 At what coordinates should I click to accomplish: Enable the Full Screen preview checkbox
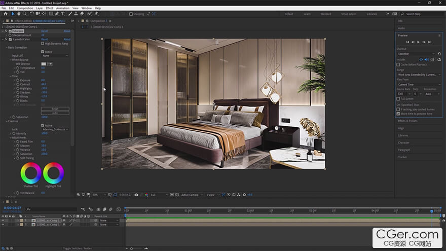point(398,99)
